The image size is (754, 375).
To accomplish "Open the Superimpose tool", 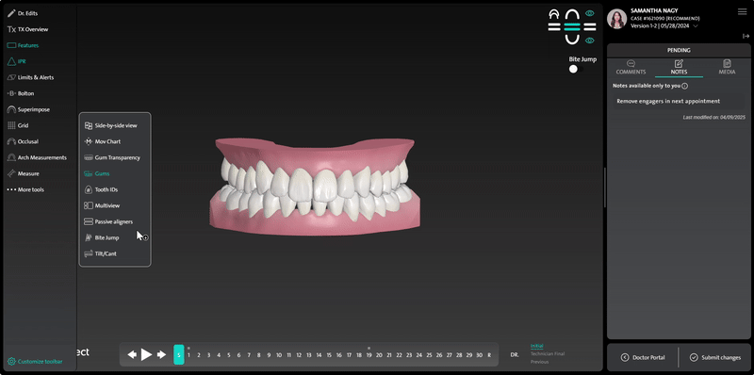I will pos(28,109).
